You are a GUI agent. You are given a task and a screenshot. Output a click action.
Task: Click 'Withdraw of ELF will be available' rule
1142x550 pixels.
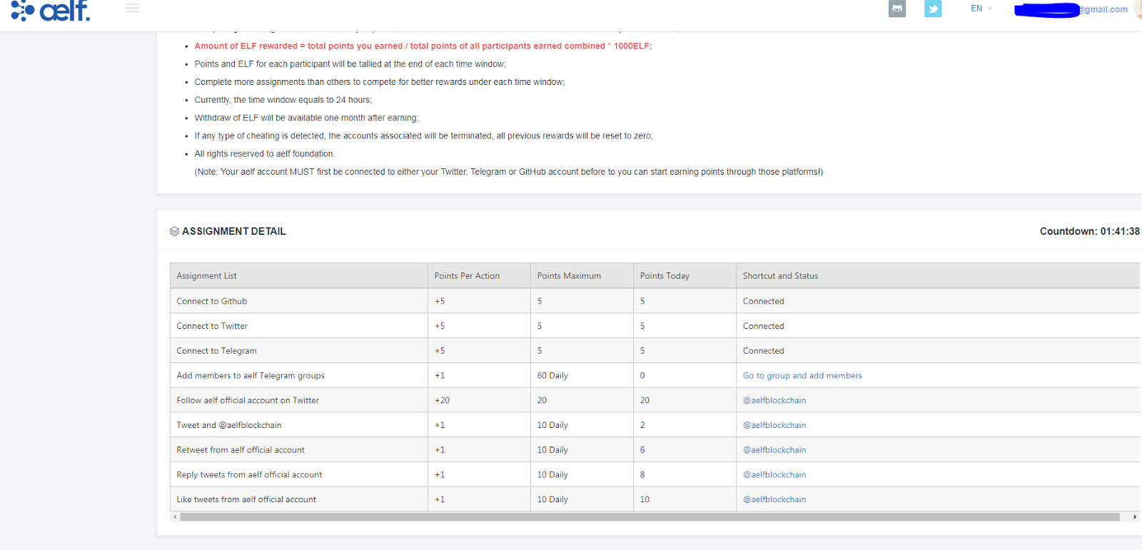306,118
